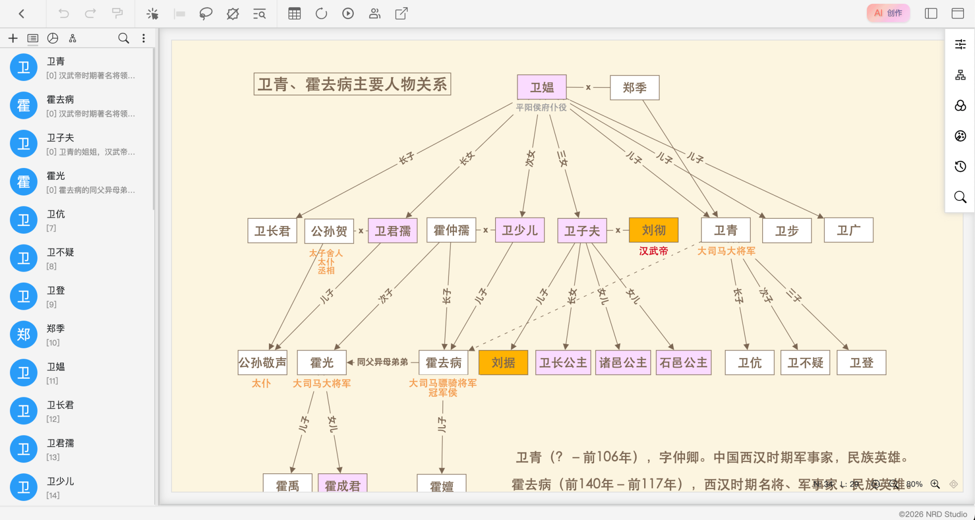This screenshot has height=520, width=975.
Task: Toggle the fullscreen window layout icon
Action: point(957,13)
